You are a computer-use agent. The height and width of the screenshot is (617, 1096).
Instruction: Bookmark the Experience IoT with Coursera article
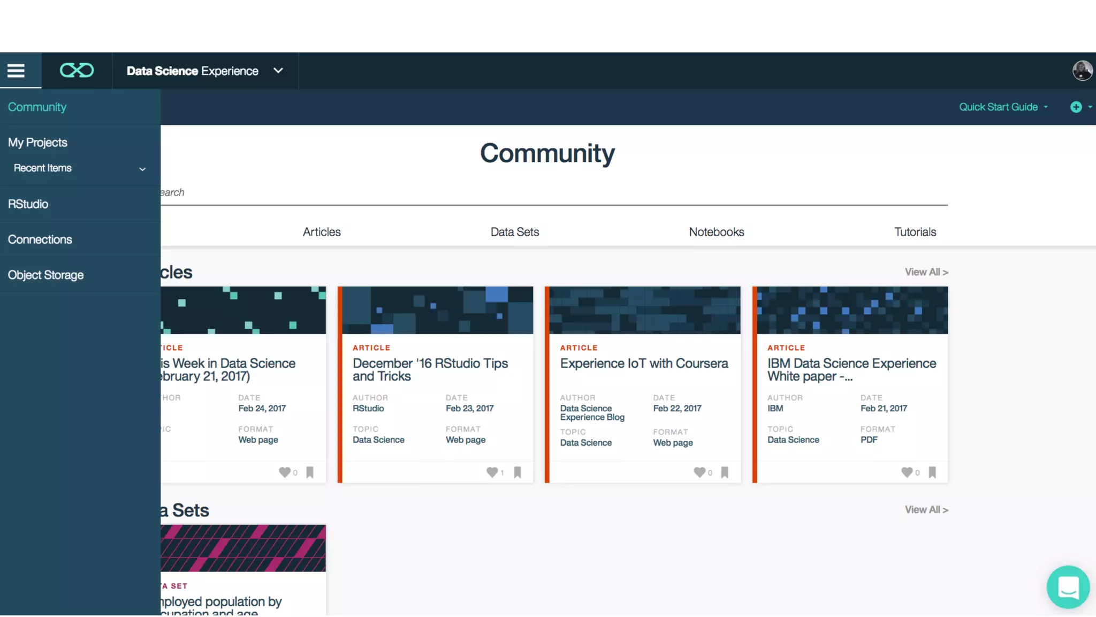click(x=725, y=472)
